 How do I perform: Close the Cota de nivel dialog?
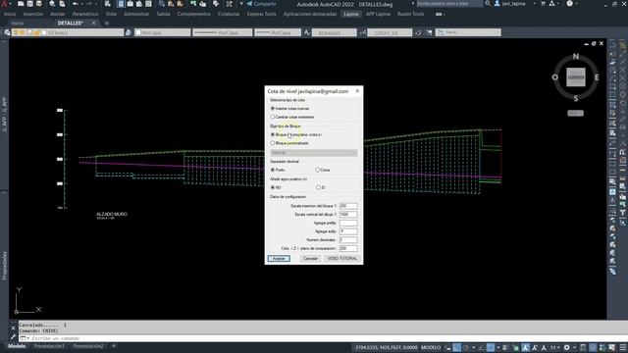pos(357,91)
